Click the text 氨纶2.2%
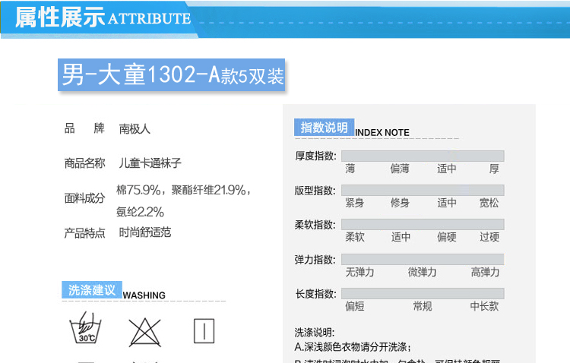This screenshot has width=570, height=363. (x=140, y=212)
